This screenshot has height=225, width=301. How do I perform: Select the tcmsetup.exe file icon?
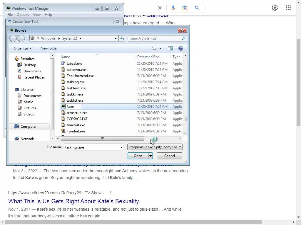coord(63,113)
